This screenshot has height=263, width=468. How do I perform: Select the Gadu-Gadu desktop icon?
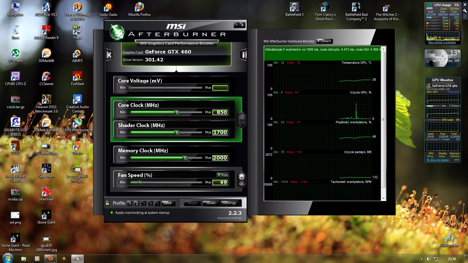pyautogui.click(x=108, y=9)
